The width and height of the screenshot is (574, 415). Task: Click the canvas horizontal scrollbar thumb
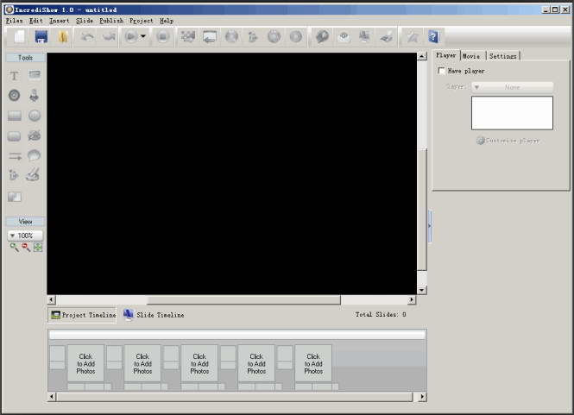[243, 300]
